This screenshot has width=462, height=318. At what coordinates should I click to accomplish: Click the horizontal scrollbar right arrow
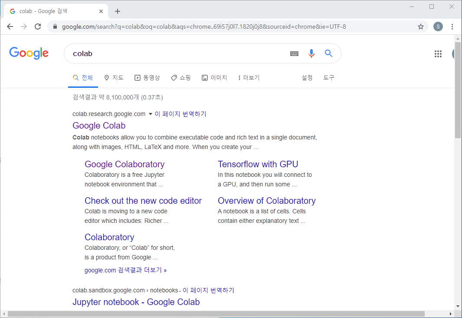pos(451,314)
